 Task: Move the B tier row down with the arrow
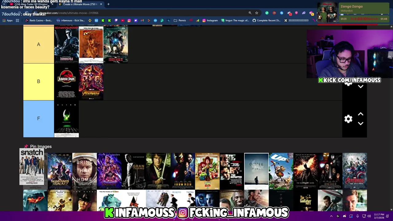pos(360,87)
